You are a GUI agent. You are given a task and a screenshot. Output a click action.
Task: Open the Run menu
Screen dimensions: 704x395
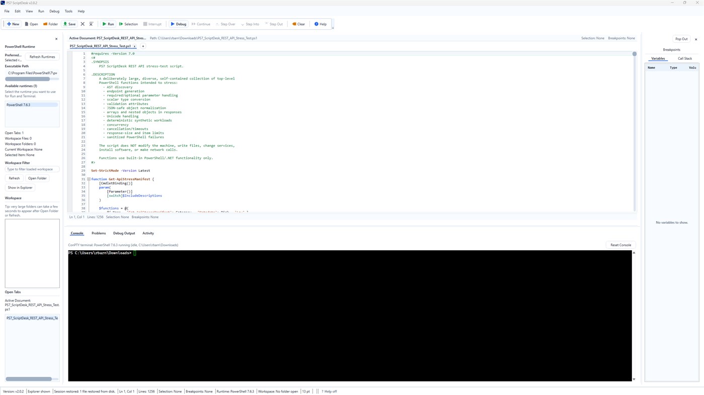click(x=41, y=11)
